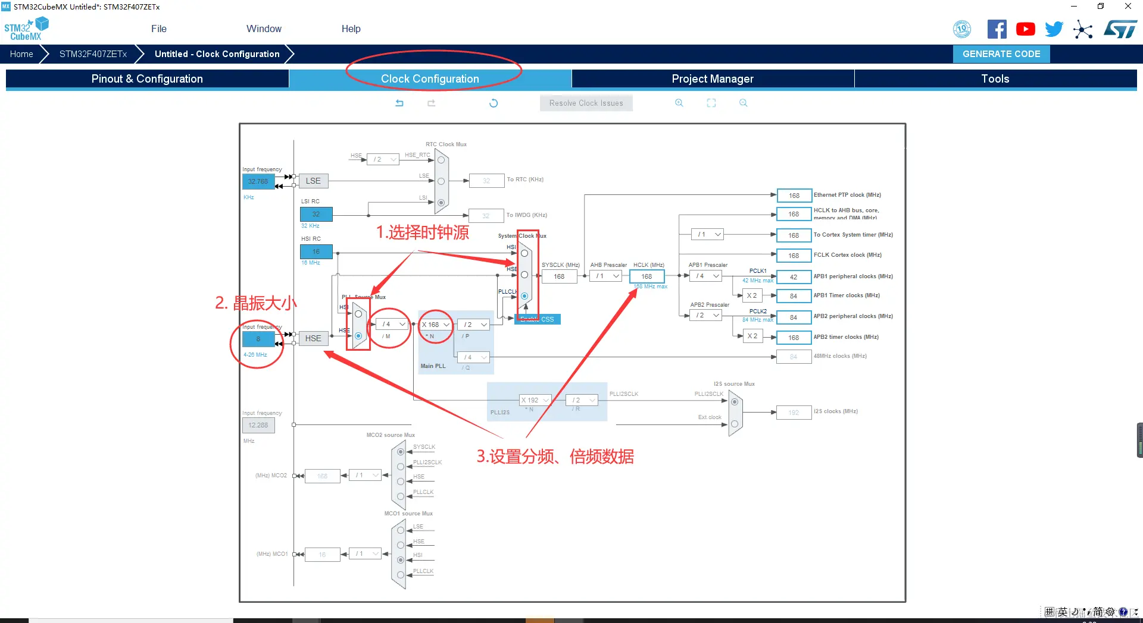Click the HCLK (MHz) 168 field

point(647,276)
